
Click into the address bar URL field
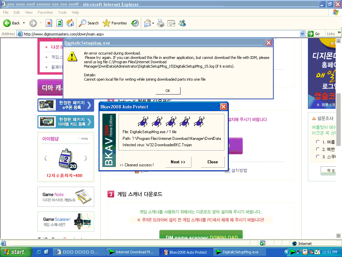click(161, 34)
